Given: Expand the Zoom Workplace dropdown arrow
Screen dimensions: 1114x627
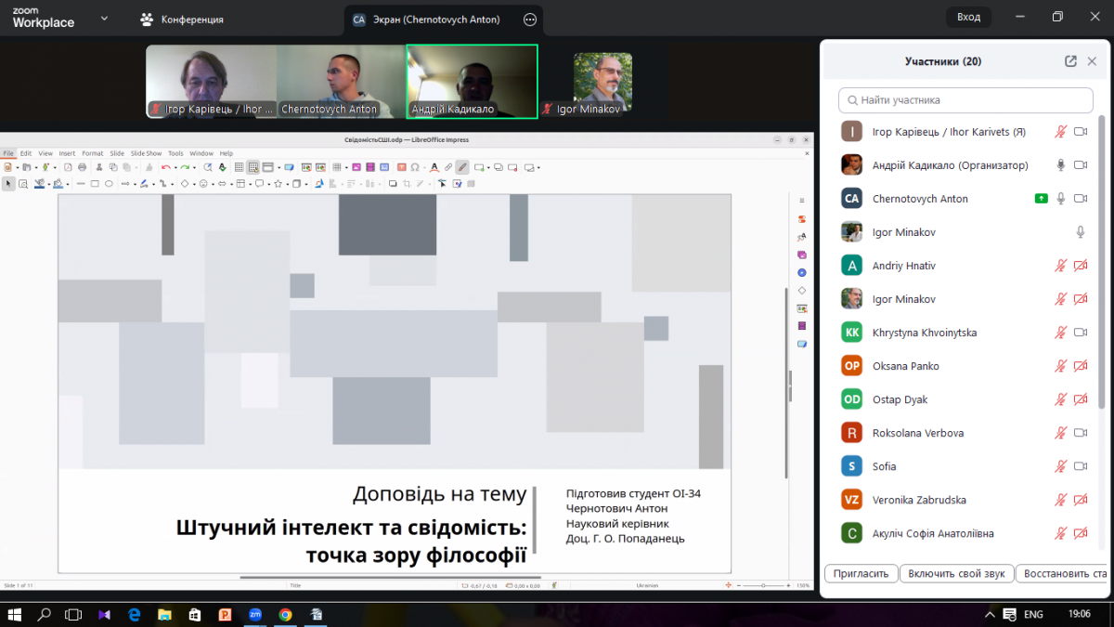Looking at the screenshot, I should [x=104, y=19].
